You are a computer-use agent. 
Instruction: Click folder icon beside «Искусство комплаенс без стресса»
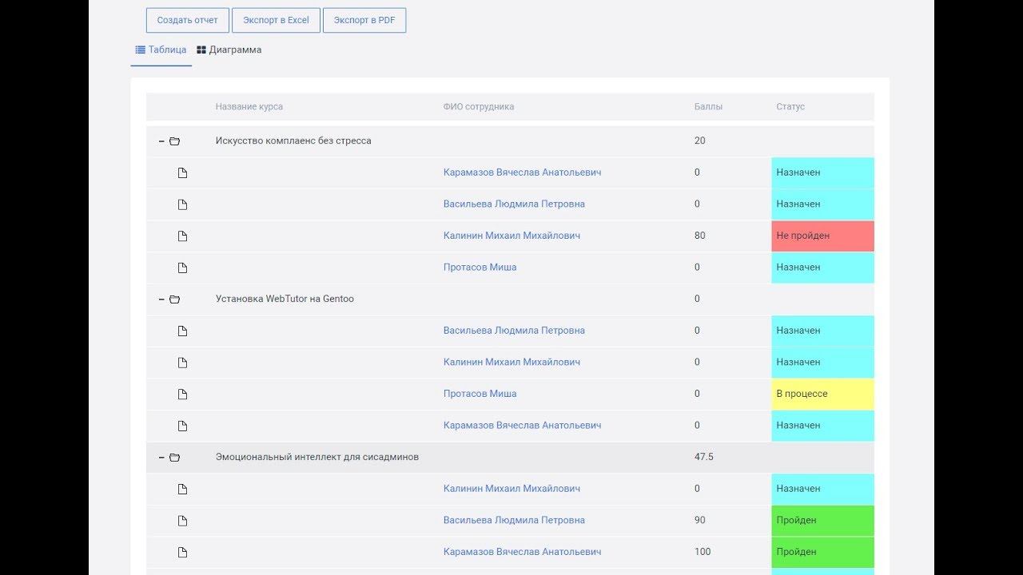[175, 141]
